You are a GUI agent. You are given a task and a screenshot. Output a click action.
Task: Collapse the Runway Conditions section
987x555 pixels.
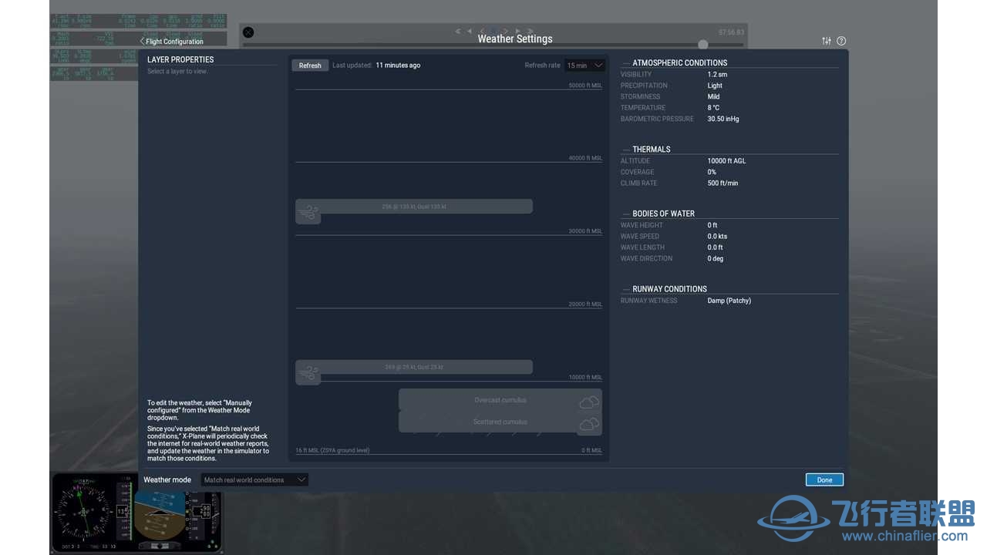click(x=626, y=289)
